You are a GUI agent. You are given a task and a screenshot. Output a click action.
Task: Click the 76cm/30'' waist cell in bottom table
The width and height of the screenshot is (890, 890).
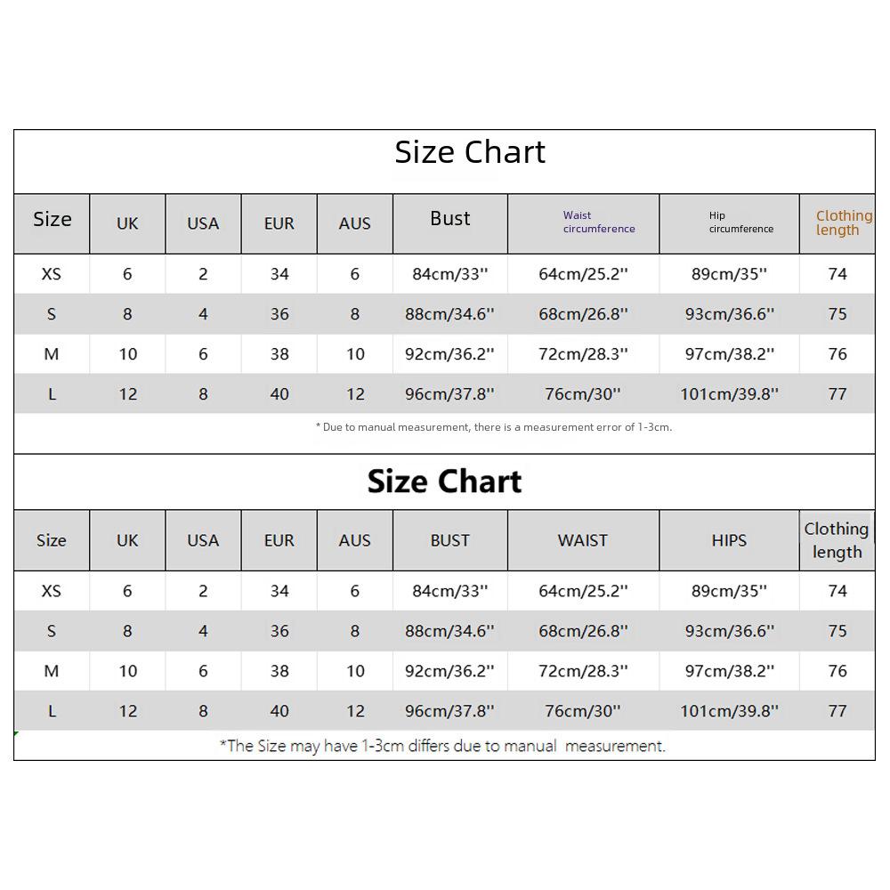tap(583, 711)
